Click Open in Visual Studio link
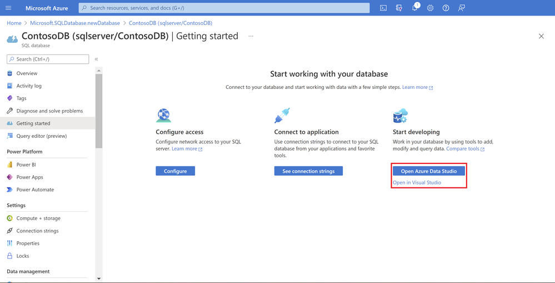 [x=417, y=182]
